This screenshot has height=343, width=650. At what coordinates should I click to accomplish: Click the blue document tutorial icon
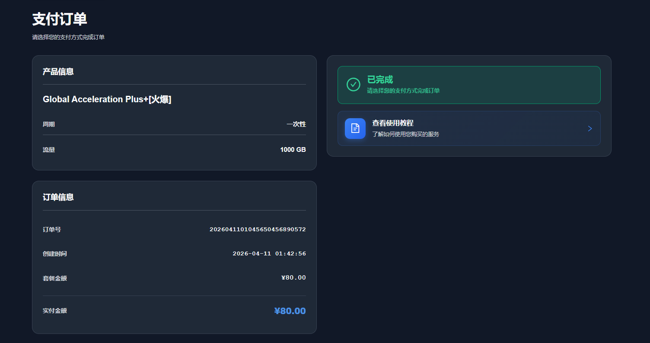(x=355, y=129)
